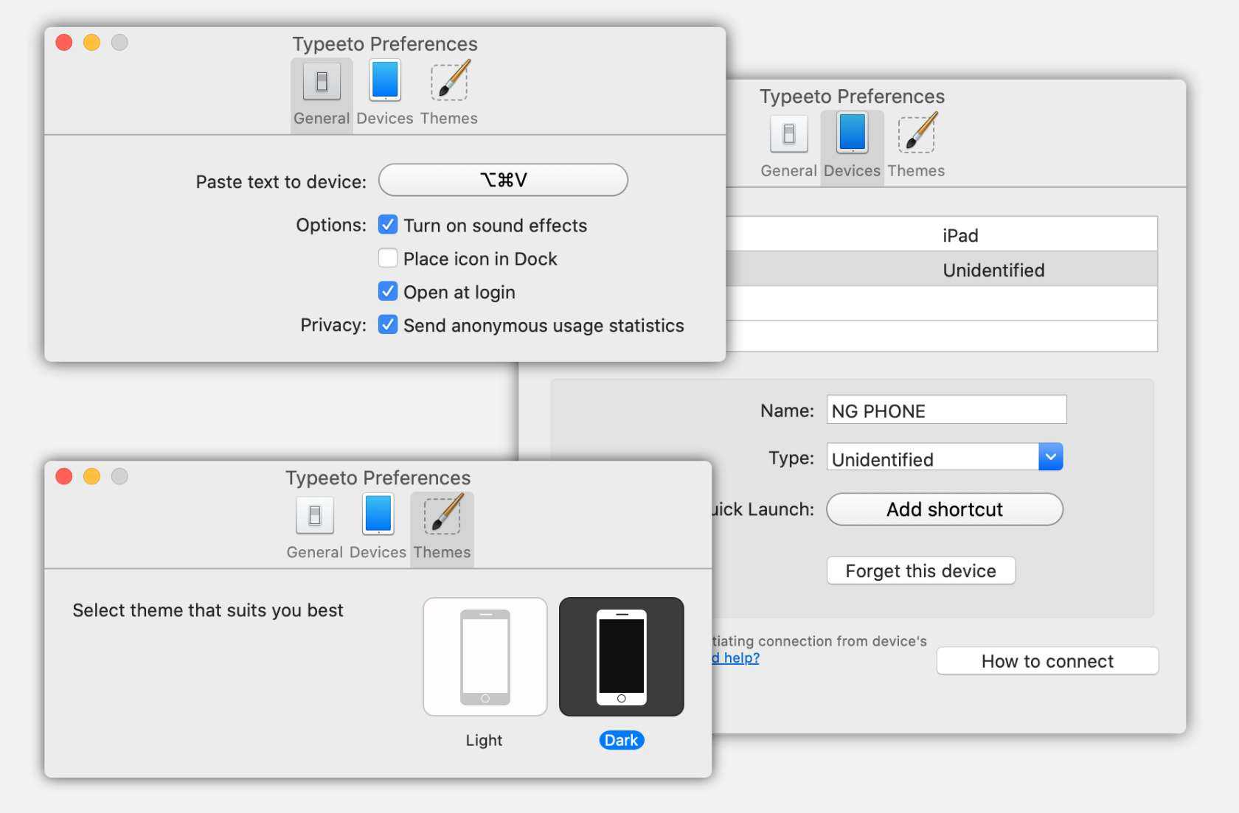Click General icon in right Devices window

pyautogui.click(x=788, y=133)
